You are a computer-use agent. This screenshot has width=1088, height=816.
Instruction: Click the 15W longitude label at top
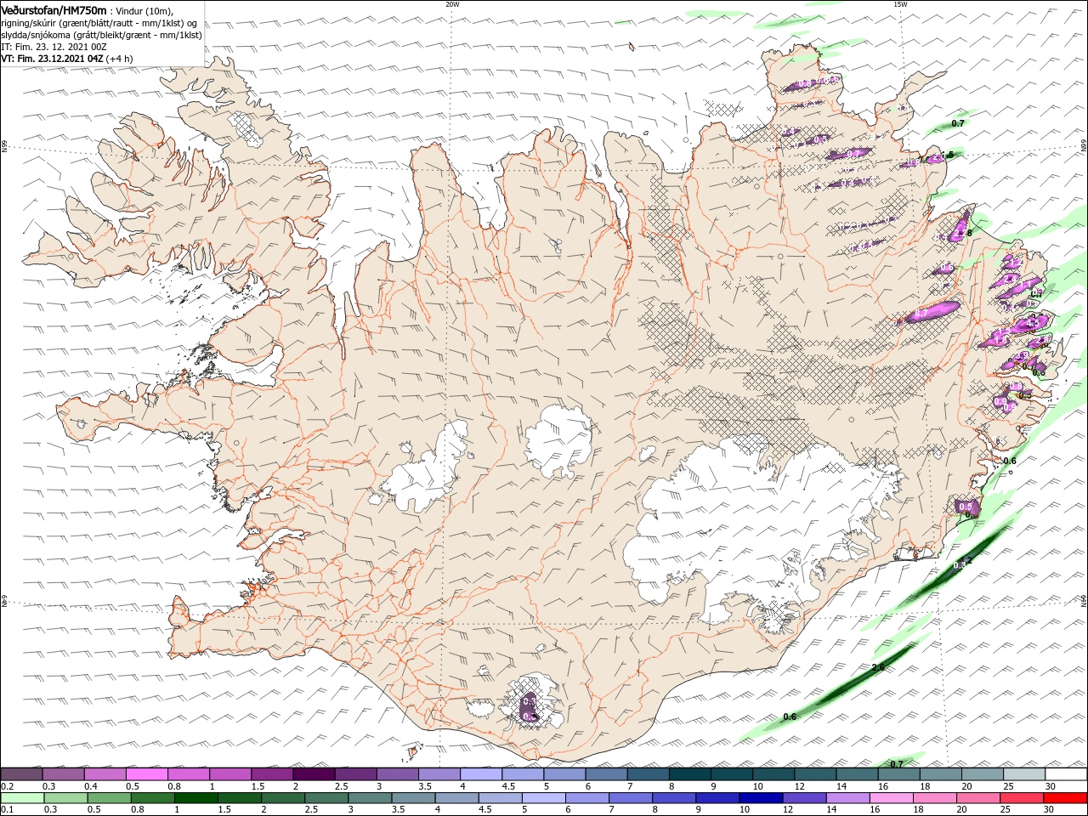click(900, 4)
